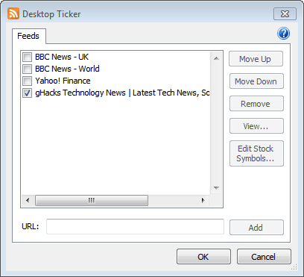
Task: Select the Feeds tab
Action: tap(29, 36)
